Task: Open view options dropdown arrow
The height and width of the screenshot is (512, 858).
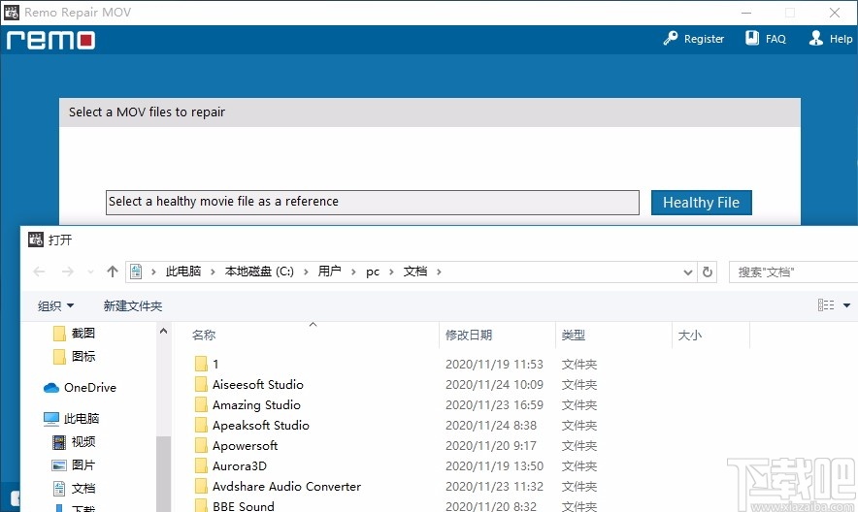Action: tap(846, 305)
